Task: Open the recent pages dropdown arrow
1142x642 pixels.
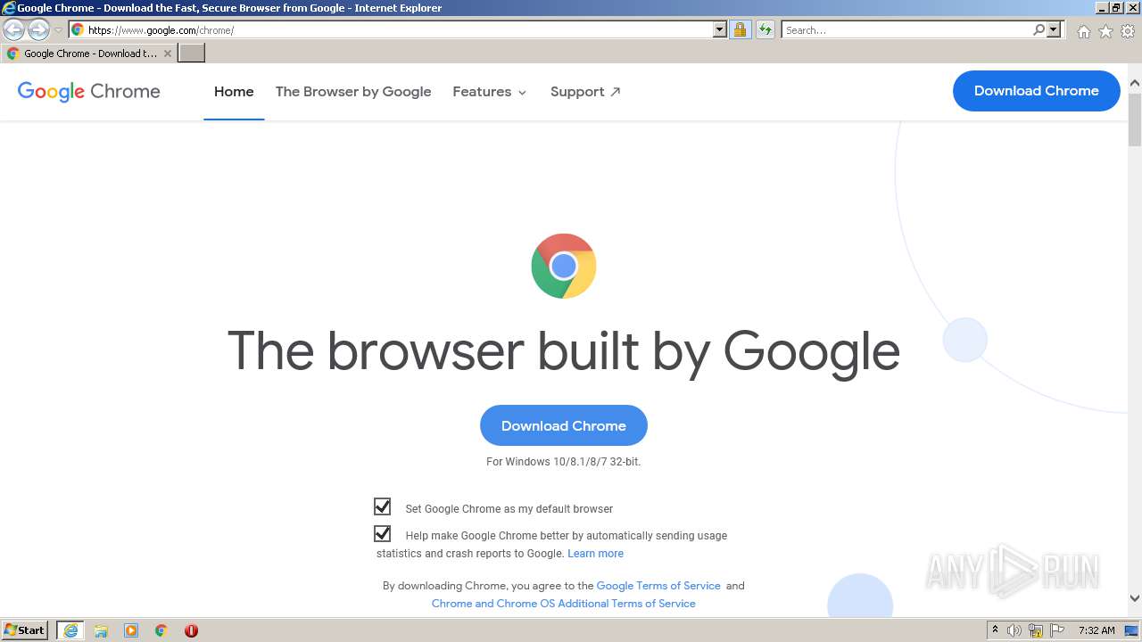Action: click(x=58, y=30)
